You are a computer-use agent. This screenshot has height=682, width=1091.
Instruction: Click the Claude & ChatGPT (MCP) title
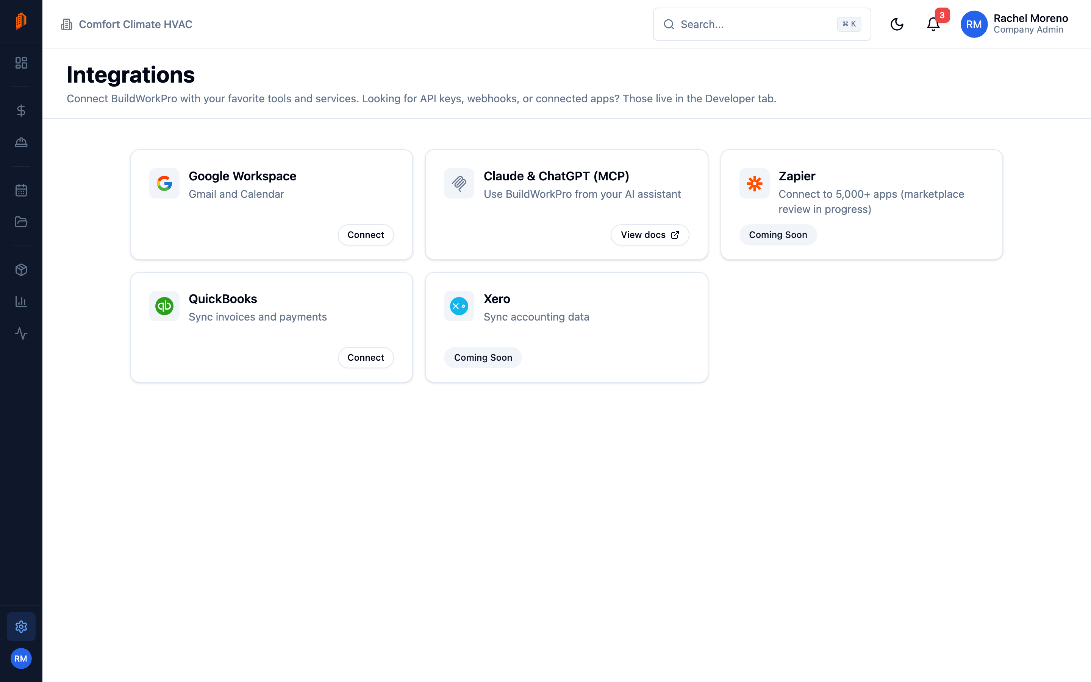[x=556, y=176]
